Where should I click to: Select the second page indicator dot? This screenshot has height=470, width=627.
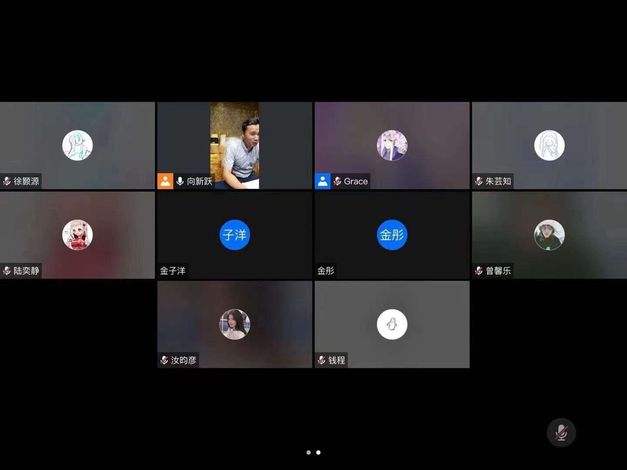(318, 453)
